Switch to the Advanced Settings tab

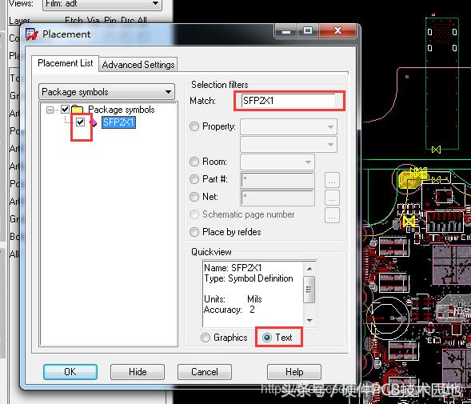click(138, 65)
